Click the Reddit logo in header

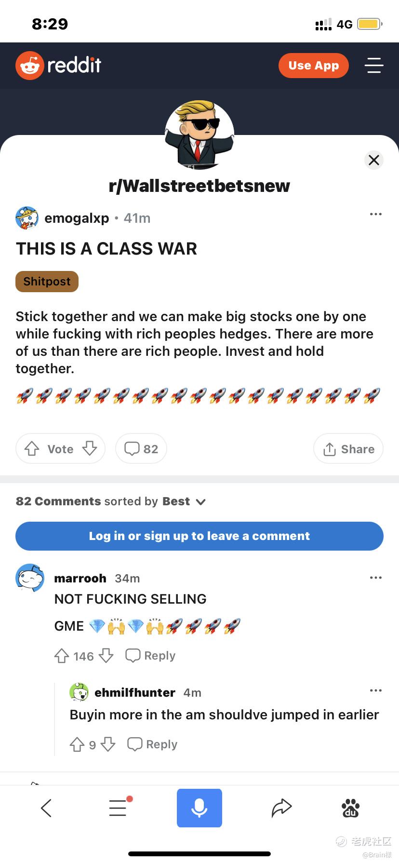[x=59, y=65]
